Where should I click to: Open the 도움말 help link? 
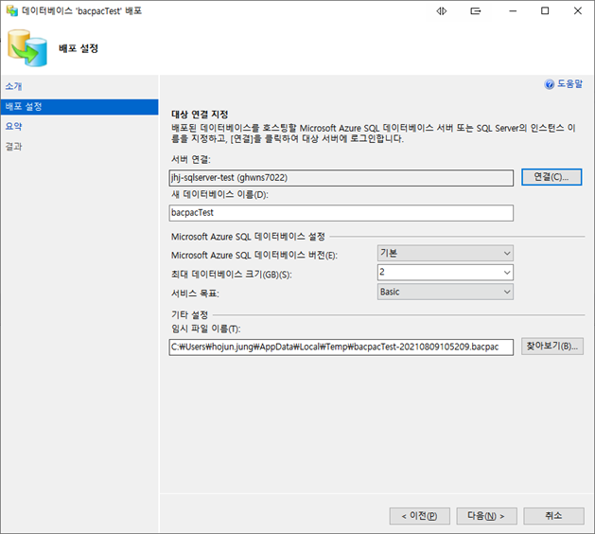coord(569,84)
